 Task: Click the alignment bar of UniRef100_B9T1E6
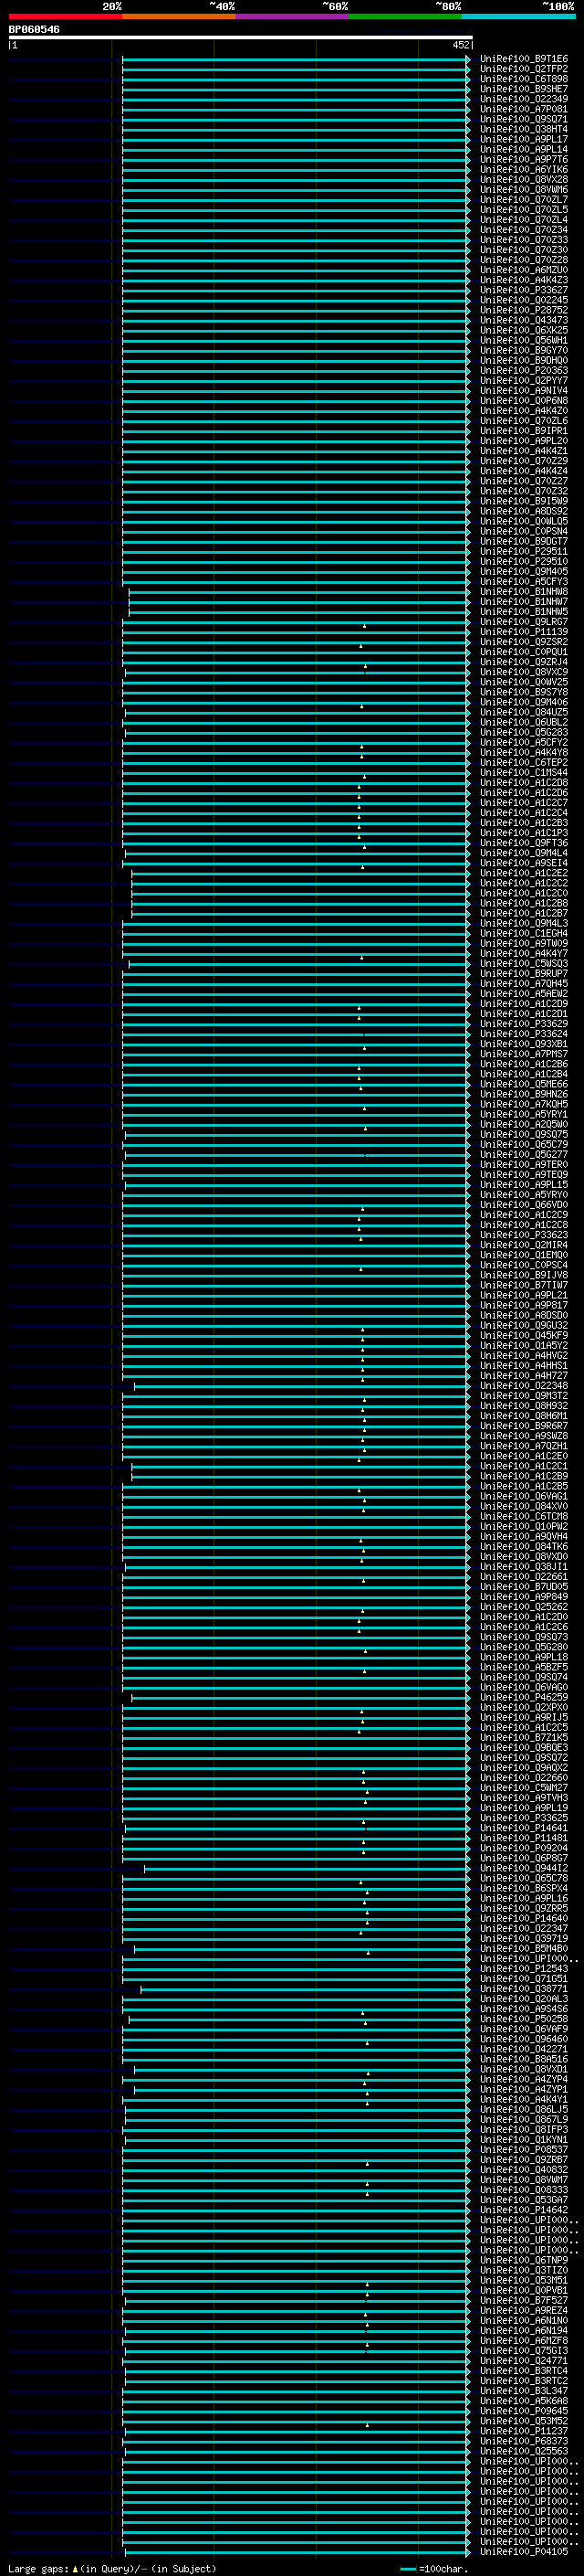click(296, 59)
